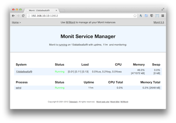Open the sshd process details
176x123 pixels.
pos(19,88)
